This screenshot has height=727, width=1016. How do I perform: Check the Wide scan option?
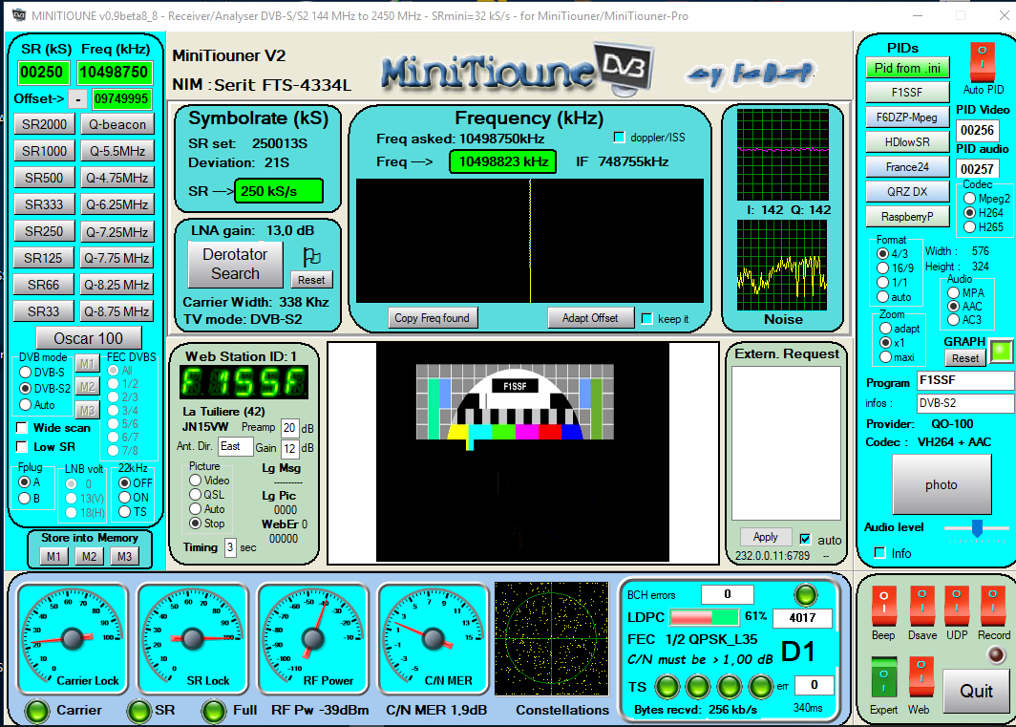coord(23,428)
